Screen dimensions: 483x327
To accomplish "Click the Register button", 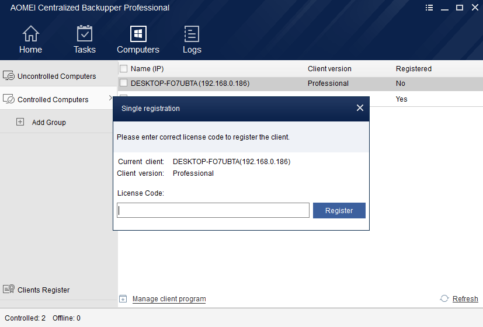I will click(339, 210).
